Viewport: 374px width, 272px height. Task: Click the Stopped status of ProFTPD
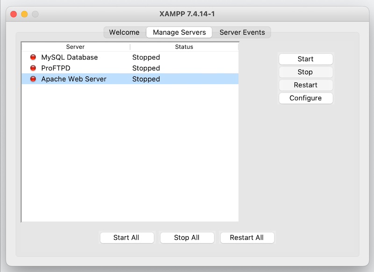point(146,68)
